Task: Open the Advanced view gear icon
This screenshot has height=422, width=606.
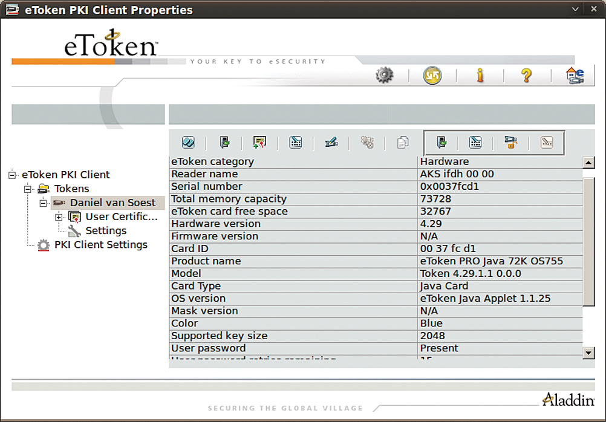Action: tap(384, 76)
